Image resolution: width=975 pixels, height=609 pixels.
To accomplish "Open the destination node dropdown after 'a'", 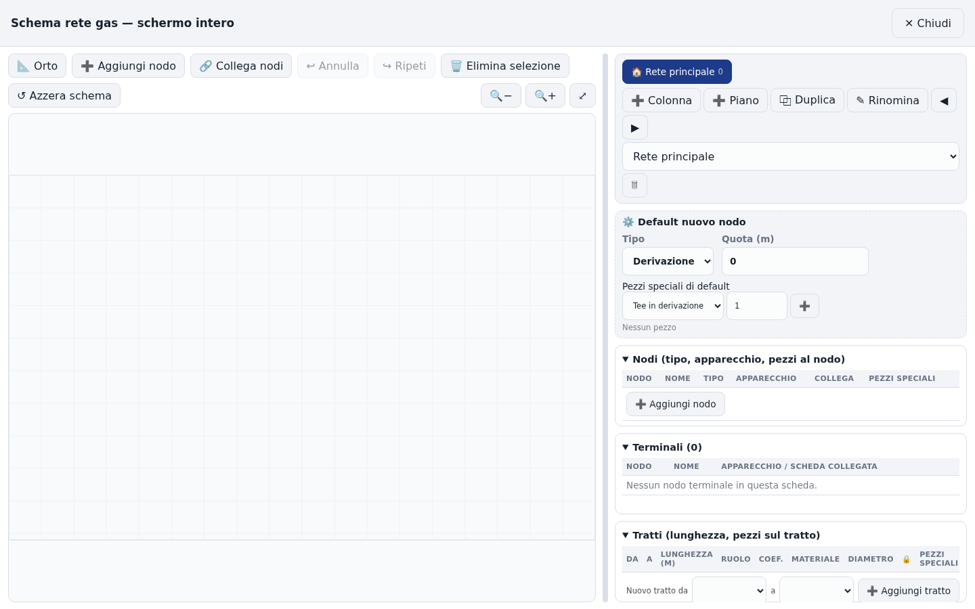I will (x=817, y=591).
